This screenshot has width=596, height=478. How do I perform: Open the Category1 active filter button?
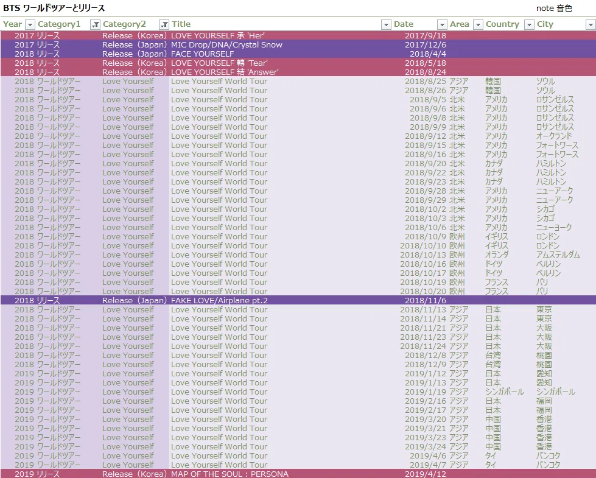click(95, 25)
